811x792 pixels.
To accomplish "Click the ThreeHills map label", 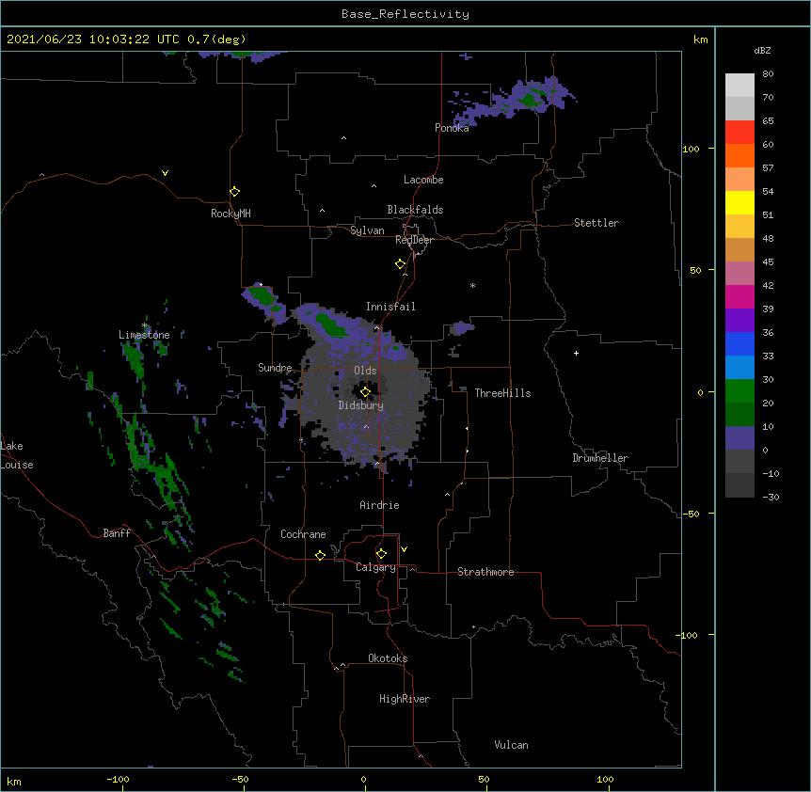I will pos(502,393).
